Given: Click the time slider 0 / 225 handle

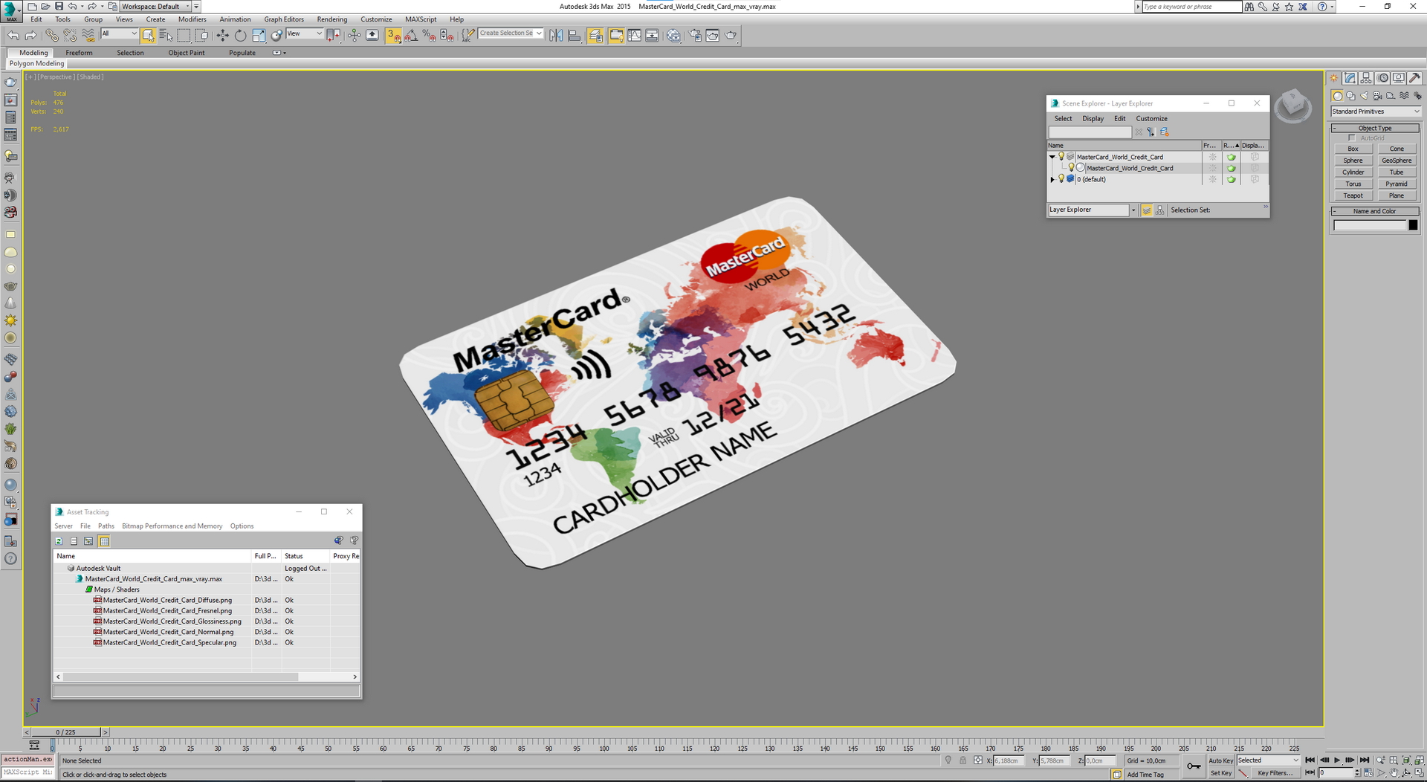Looking at the screenshot, I should pos(65,732).
